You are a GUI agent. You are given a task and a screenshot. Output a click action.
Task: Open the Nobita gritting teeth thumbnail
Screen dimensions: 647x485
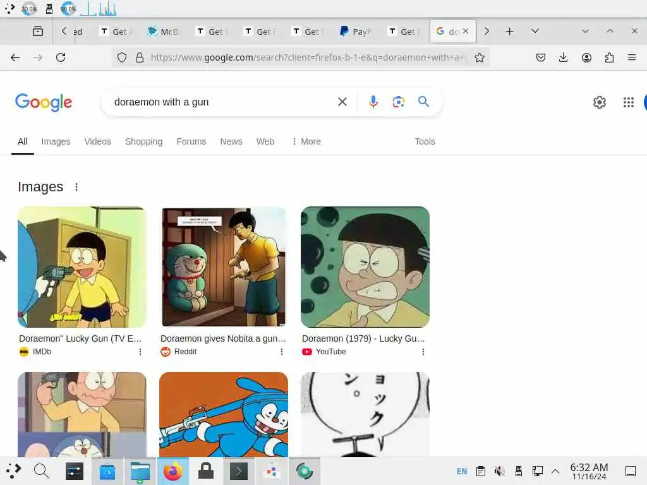tap(365, 267)
